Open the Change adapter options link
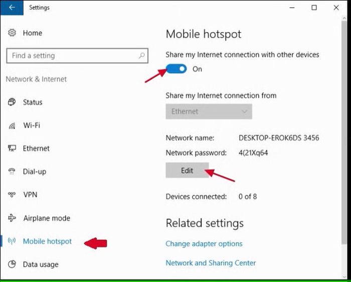This screenshot has height=282, width=351. coord(204,243)
